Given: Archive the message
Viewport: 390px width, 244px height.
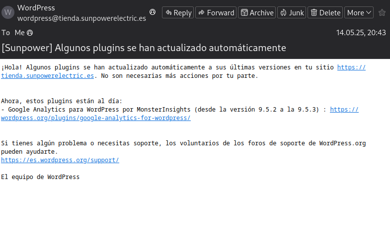Looking at the screenshot, I should 257,13.
